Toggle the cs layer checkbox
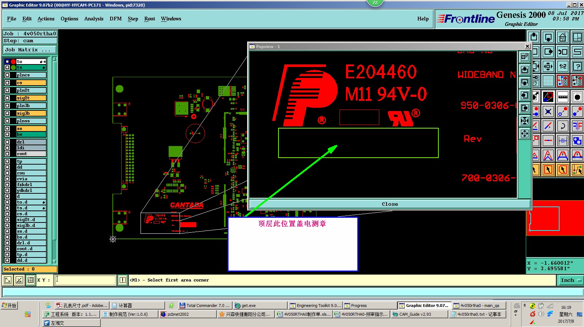The image size is (584, 327). point(7,83)
